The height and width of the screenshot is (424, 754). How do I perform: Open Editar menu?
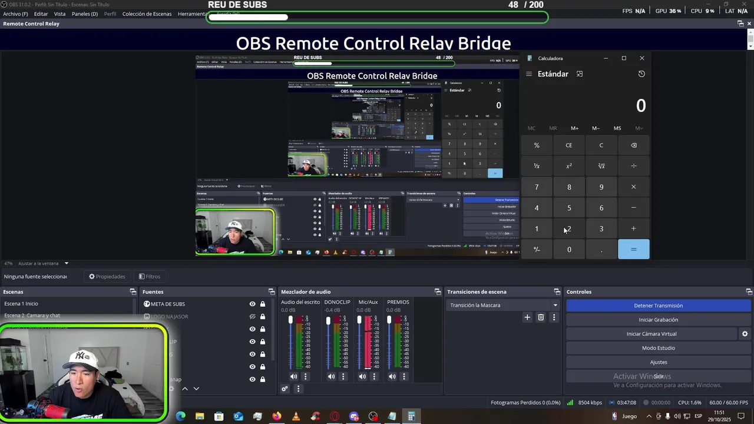[41, 14]
